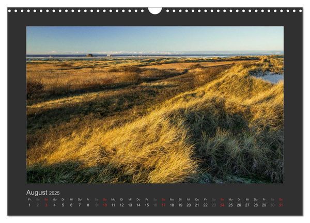Click the year 2025 label
Viewport: 310px width, 223px height.
pos(54,193)
